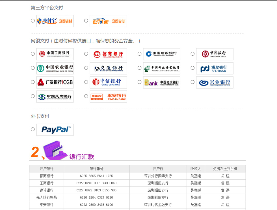
Task: Click the Tenpay 财付通 payment logo
Action: point(108,21)
